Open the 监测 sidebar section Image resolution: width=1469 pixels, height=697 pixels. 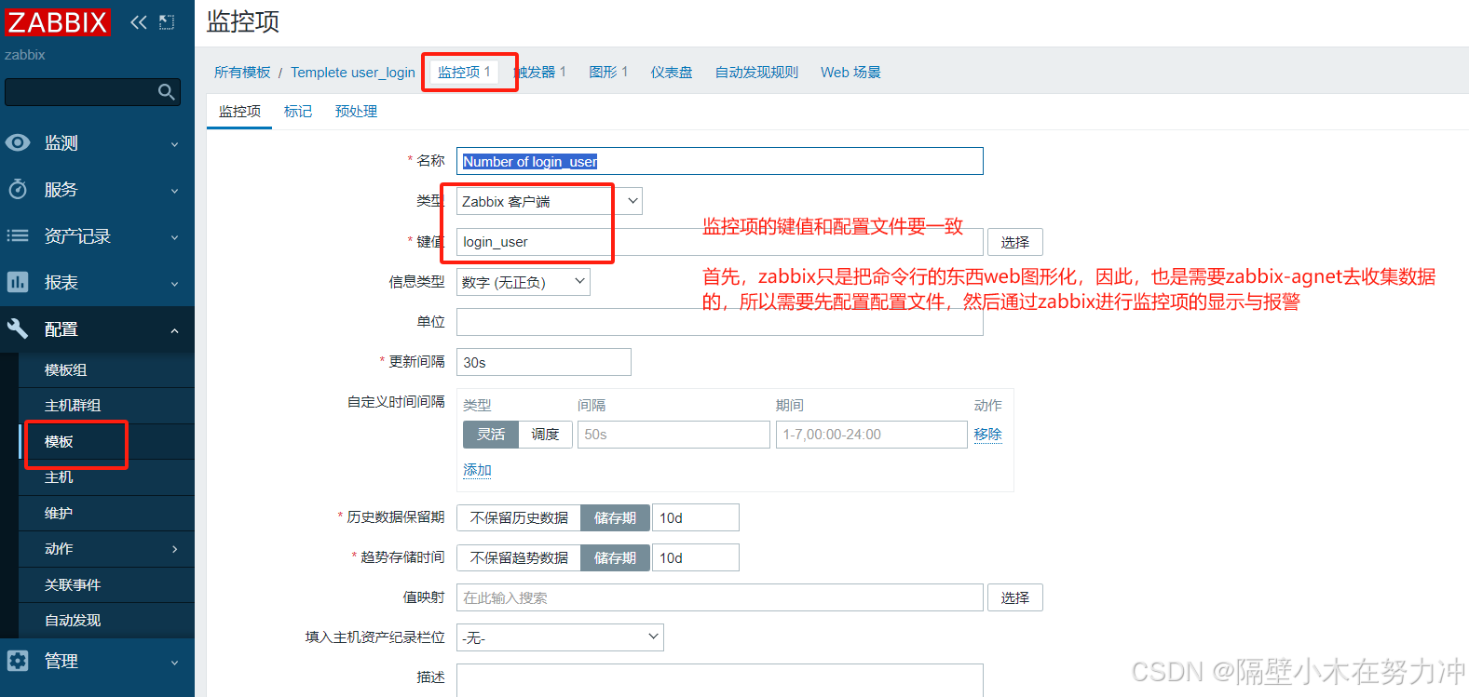97,142
